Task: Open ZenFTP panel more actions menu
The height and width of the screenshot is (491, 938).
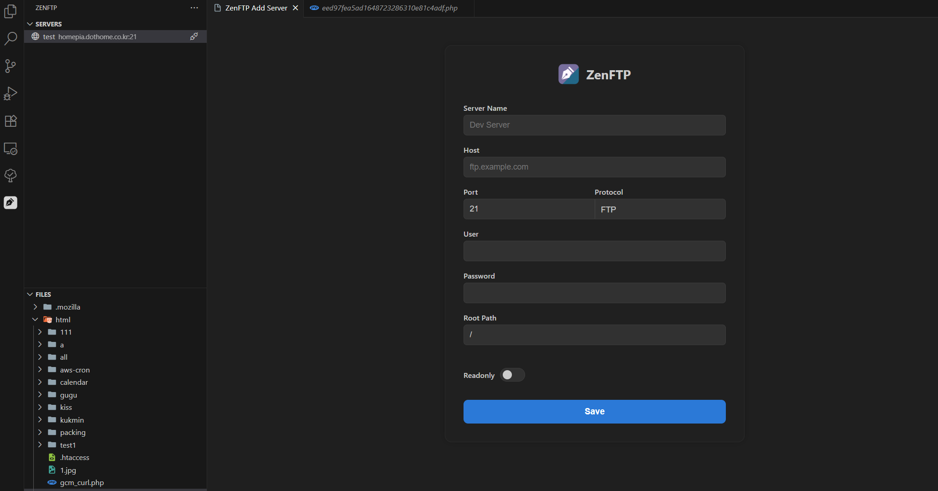Action: point(194,8)
